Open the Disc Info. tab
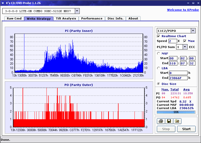 tap(115, 18)
